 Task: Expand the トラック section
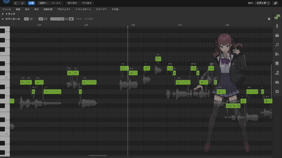(3, 14)
